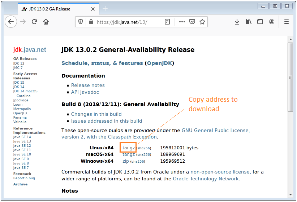
Task: Open OpenJFX sidebar link
Action: 20,113
